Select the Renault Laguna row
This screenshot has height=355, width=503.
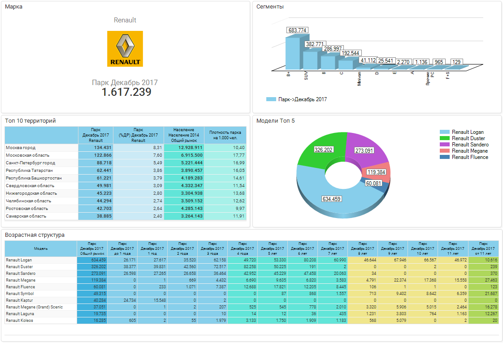tap(251, 314)
